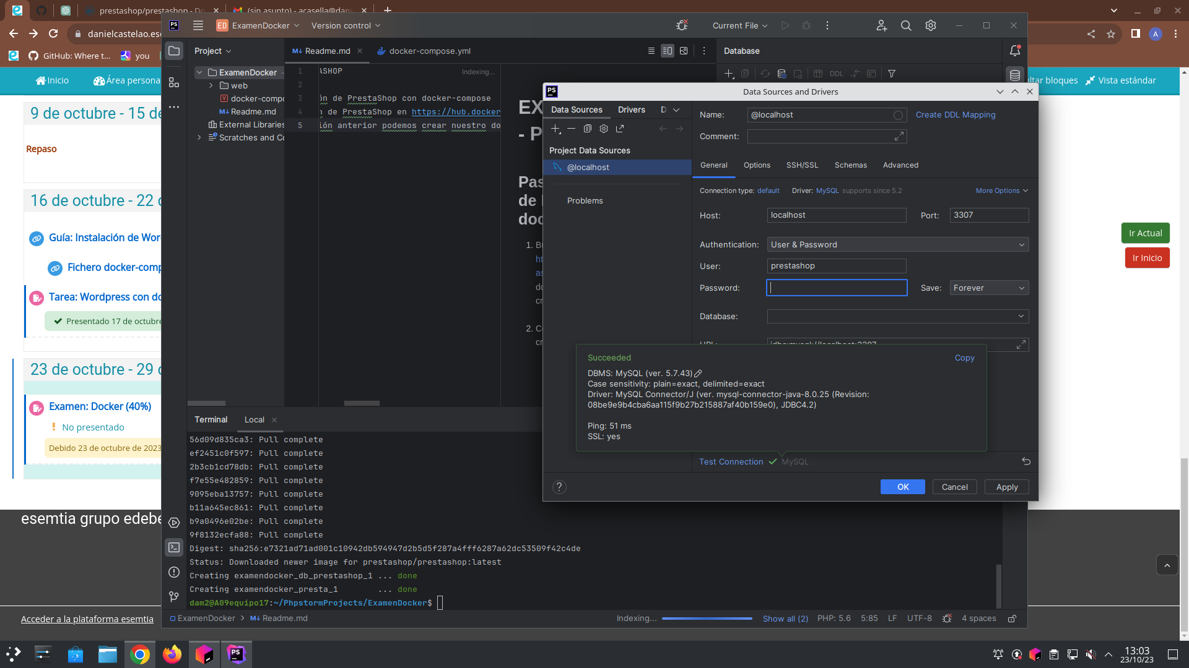Add a new data source with plus icon
The height and width of the screenshot is (668, 1189).
tap(555, 129)
